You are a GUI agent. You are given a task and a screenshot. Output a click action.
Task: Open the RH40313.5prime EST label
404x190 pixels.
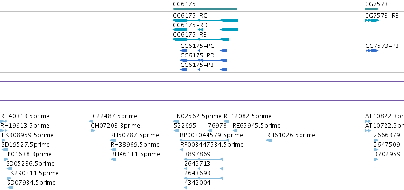point(25,116)
